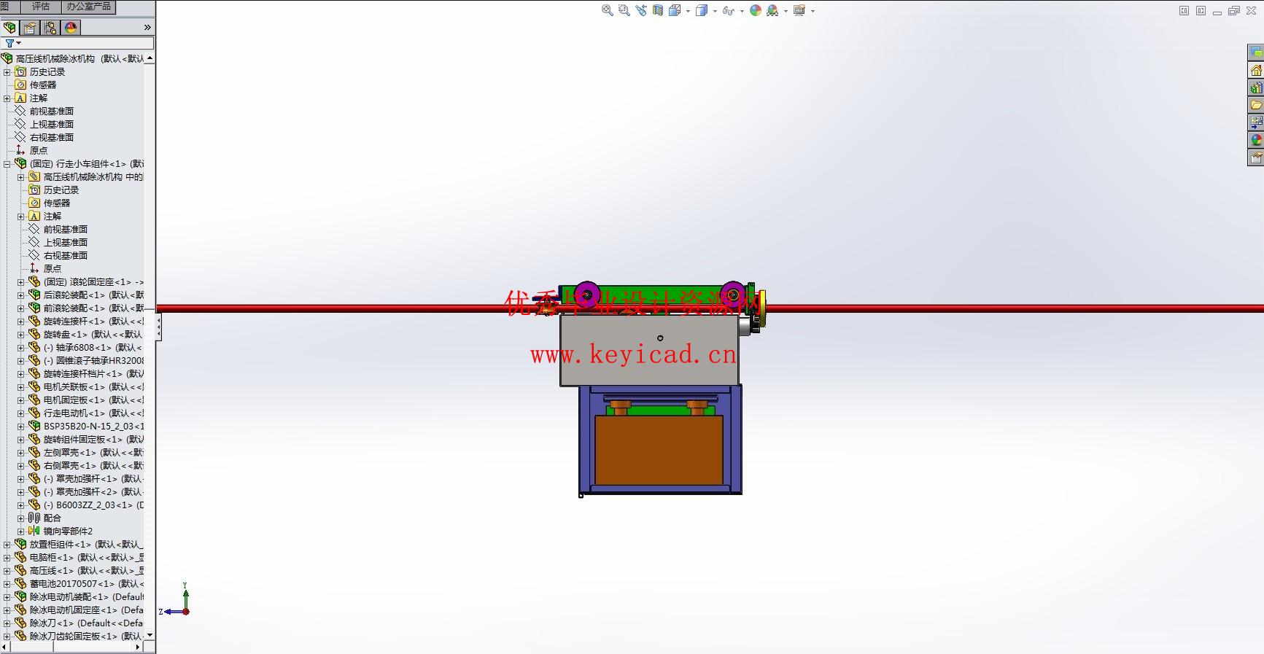The width and height of the screenshot is (1264, 654).
Task: Collapse the 行走小车组件 assembly node
Action: (x=7, y=164)
